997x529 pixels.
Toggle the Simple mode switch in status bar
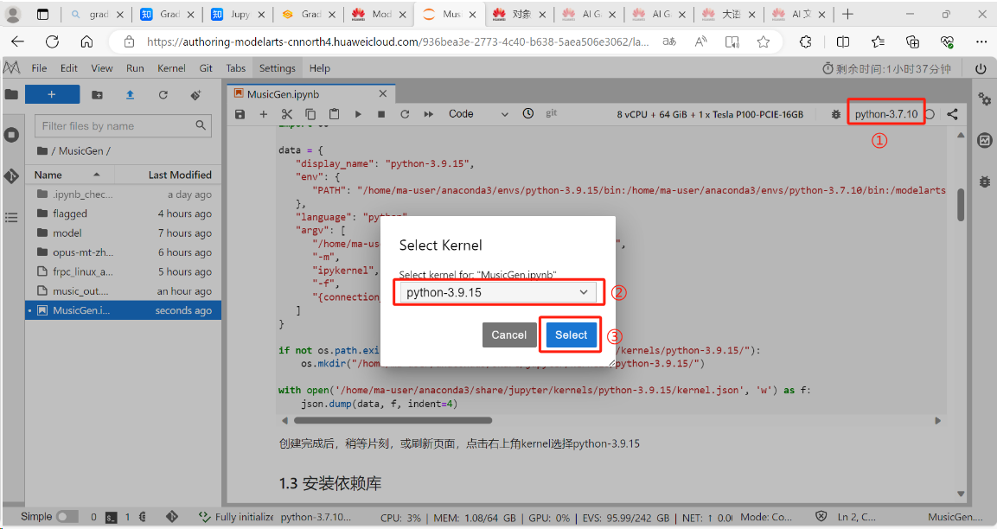point(67,517)
